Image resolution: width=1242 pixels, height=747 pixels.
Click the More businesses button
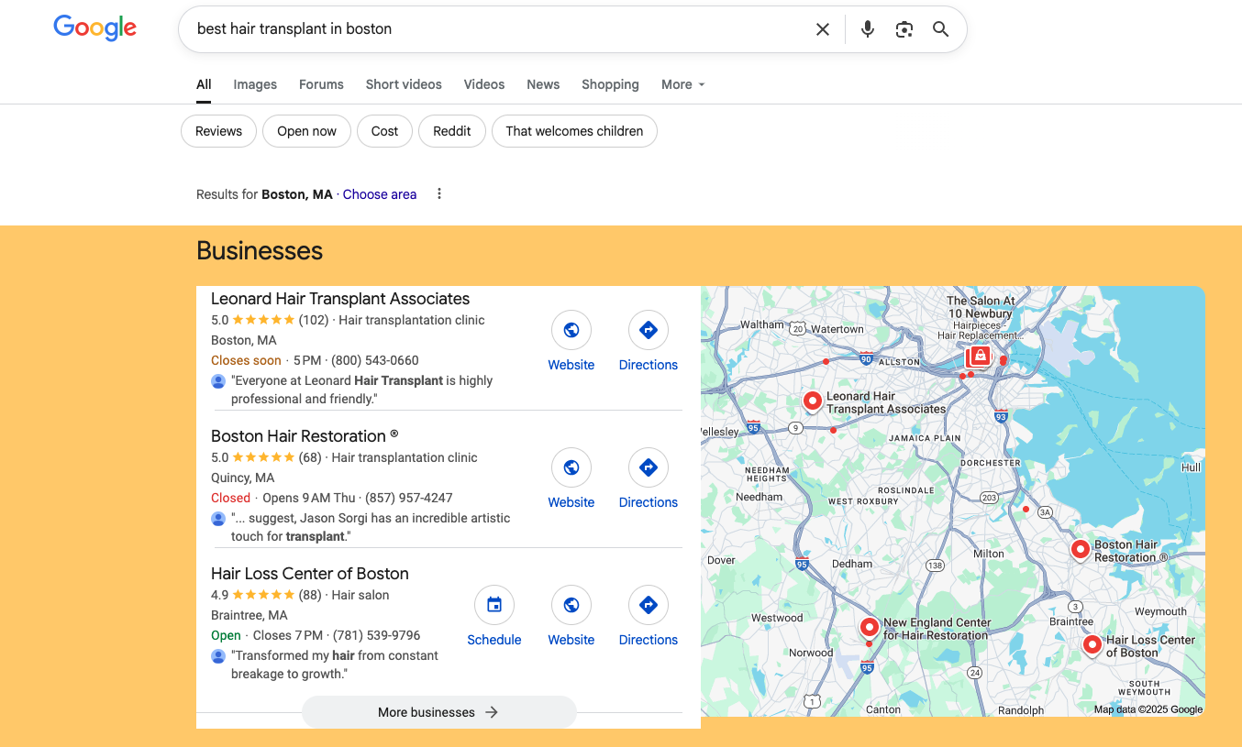pyautogui.click(x=438, y=712)
